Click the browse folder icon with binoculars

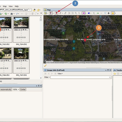[x=34, y=10]
